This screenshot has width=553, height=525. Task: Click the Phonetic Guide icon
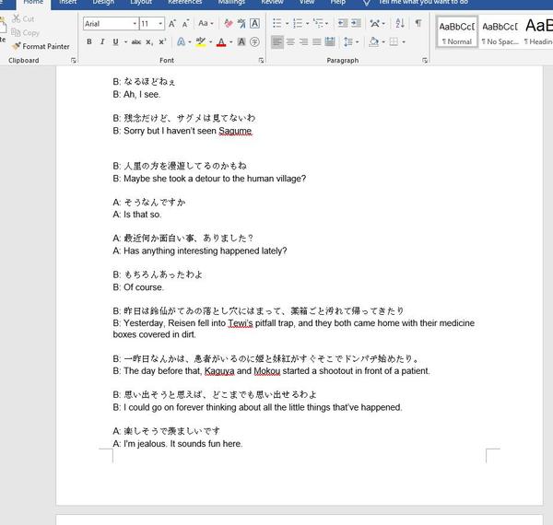[x=241, y=24]
